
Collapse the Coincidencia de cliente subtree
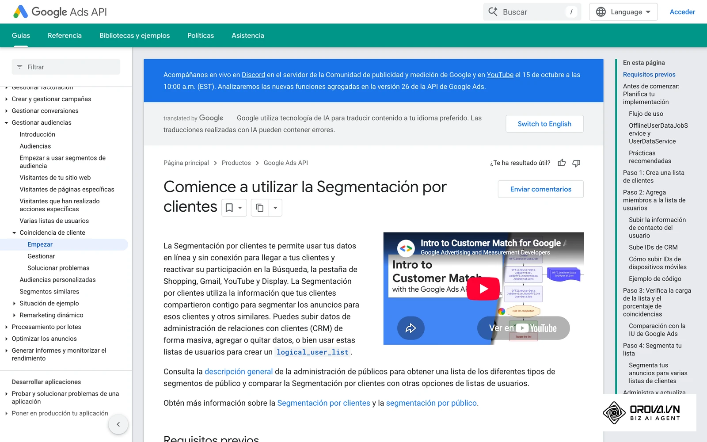tap(14, 233)
